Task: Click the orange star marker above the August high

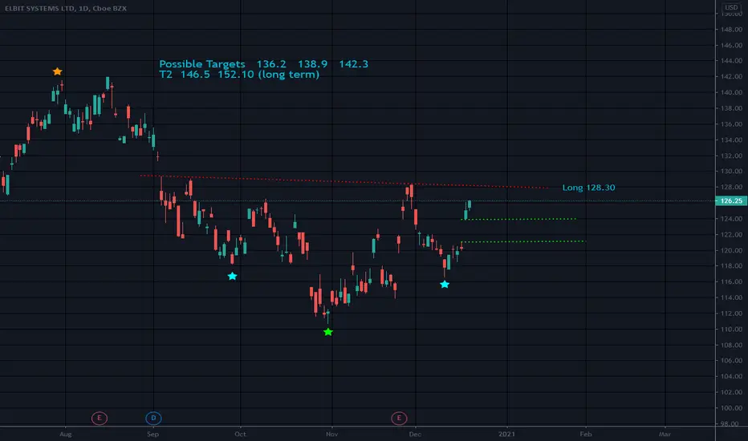Action: 57,71
